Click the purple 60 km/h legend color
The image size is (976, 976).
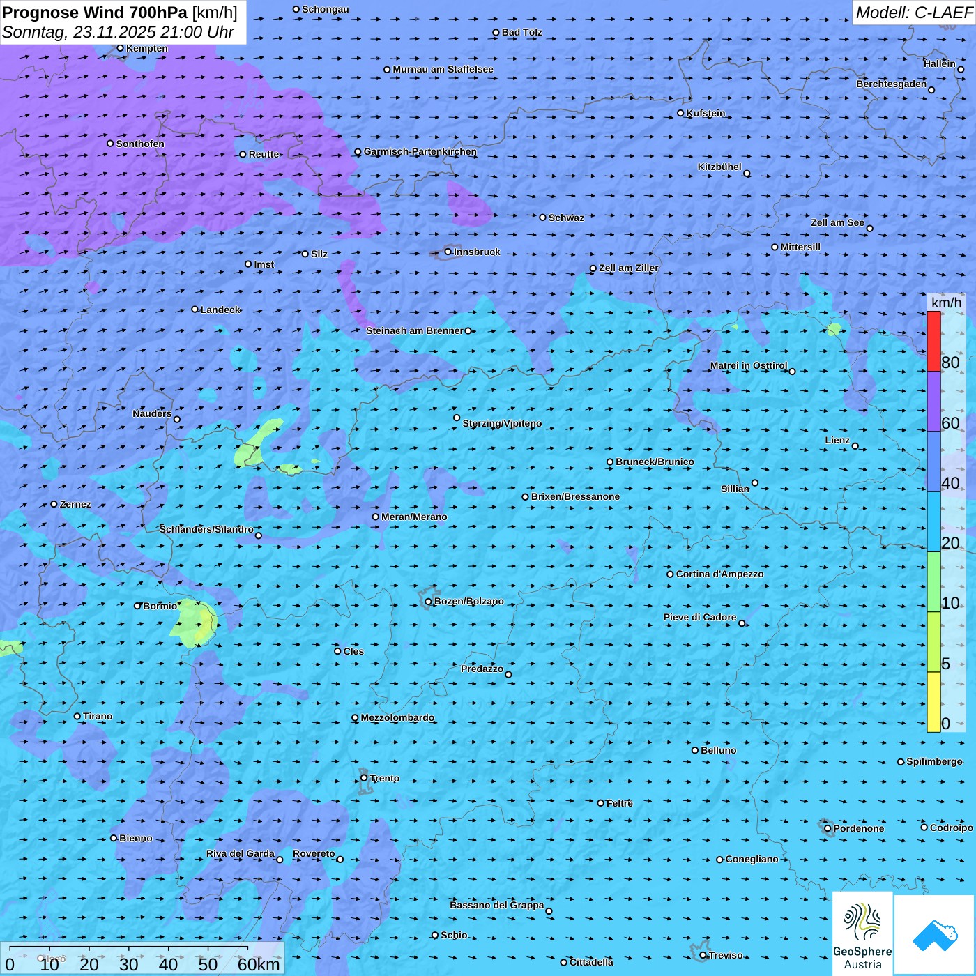pyautogui.click(x=933, y=402)
